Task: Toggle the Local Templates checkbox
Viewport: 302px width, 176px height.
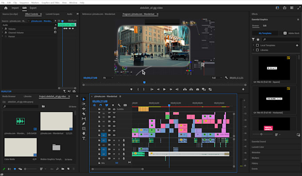Action: pyautogui.click(x=257, y=45)
